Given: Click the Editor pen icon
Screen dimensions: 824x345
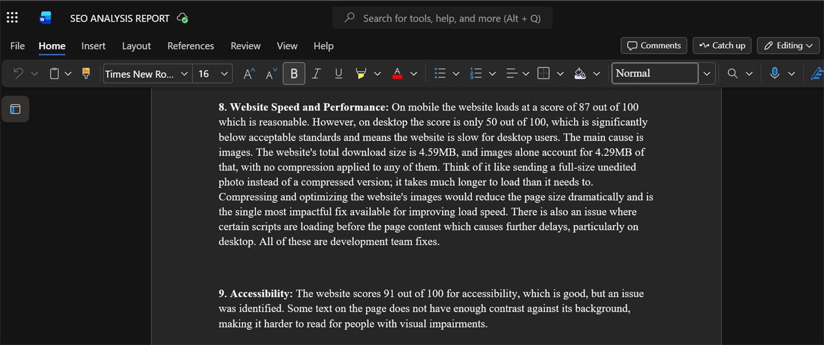Looking at the screenshot, I should tap(817, 73).
